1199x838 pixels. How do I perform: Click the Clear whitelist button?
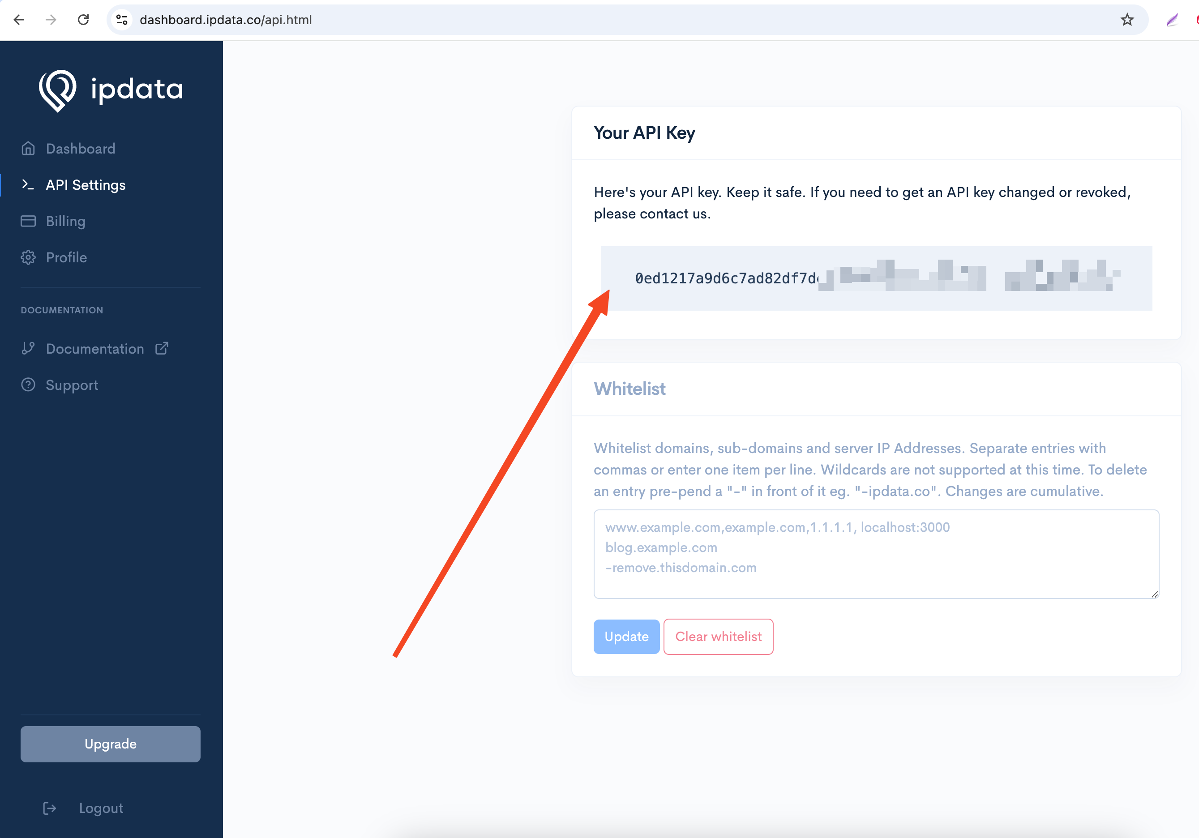pos(718,637)
